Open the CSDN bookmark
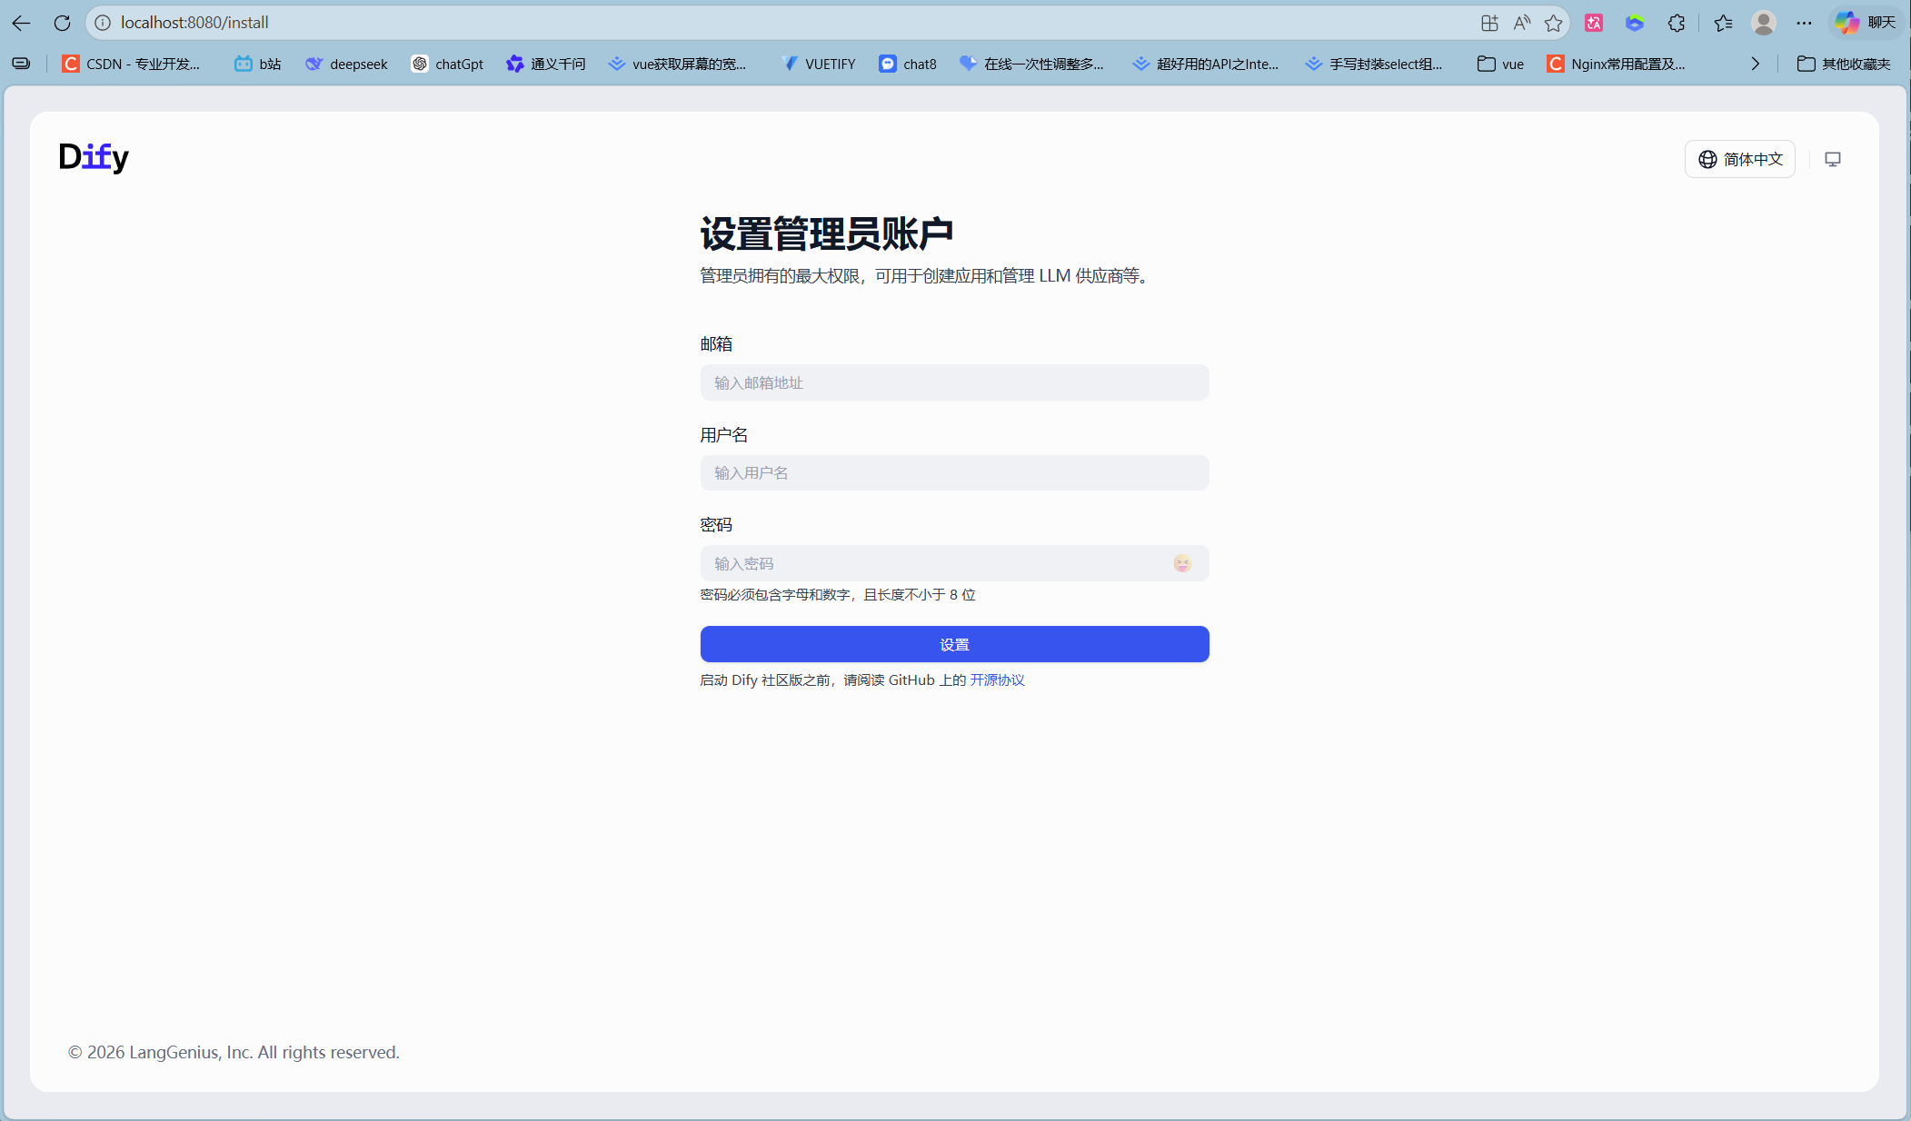This screenshot has height=1121, width=1911. click(132, 64)
